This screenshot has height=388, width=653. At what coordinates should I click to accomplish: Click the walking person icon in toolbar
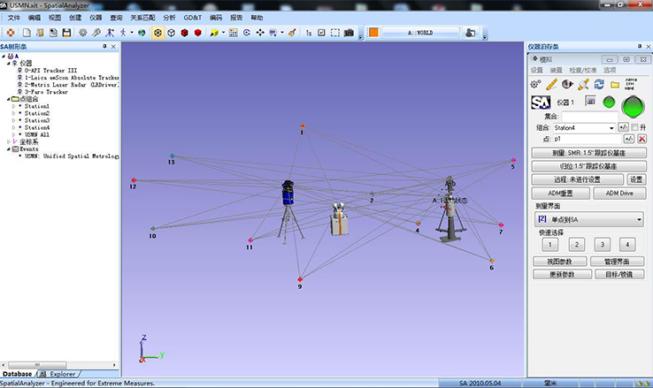point(123,33)
